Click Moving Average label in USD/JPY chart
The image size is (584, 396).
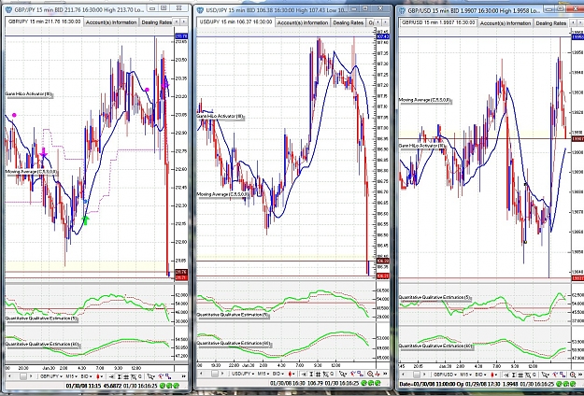(x=222, y=194)
